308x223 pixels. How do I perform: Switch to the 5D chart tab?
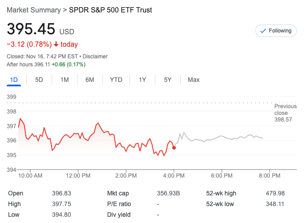(39, 80)
